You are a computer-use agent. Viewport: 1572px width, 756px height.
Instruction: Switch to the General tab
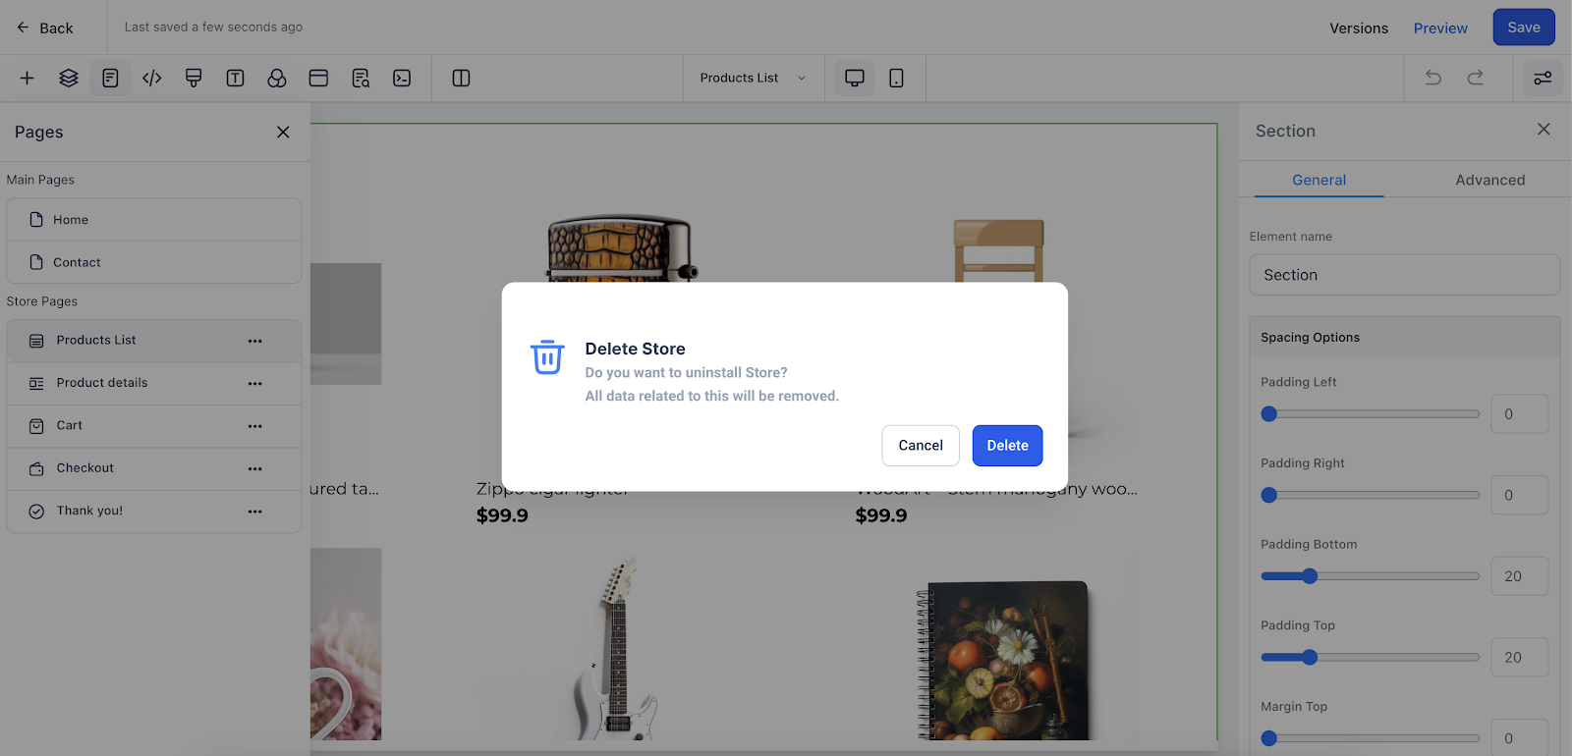pyautogui.click(x=1319, y=180)
